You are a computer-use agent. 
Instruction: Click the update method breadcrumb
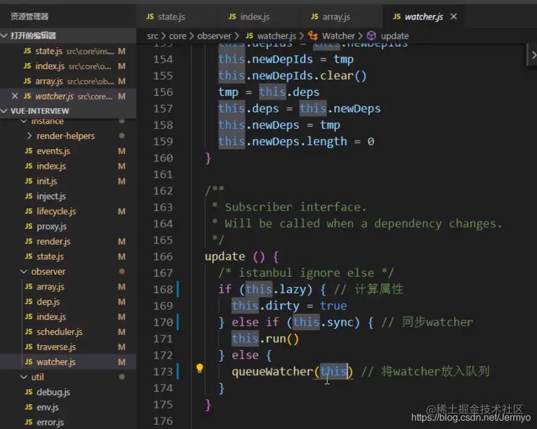[394, 36]
